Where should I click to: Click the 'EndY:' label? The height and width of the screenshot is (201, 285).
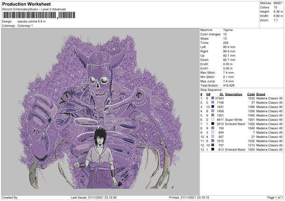coord(204,68)
